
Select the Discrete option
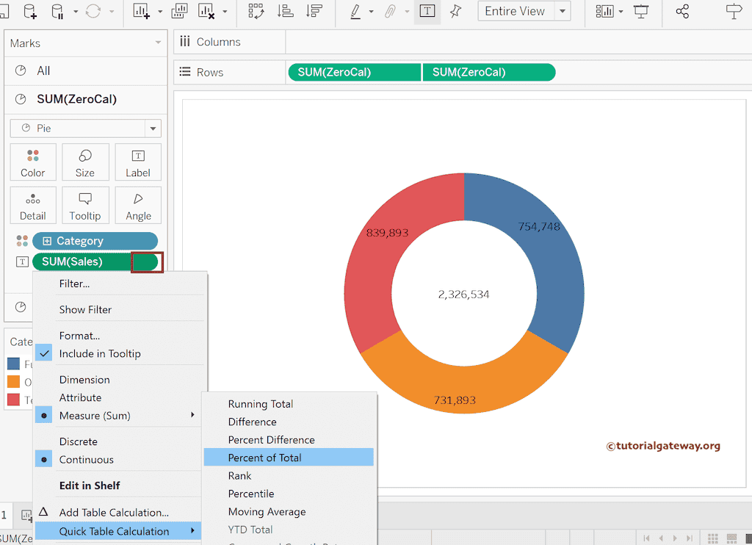pyautogui.click(x=79, y=441)
